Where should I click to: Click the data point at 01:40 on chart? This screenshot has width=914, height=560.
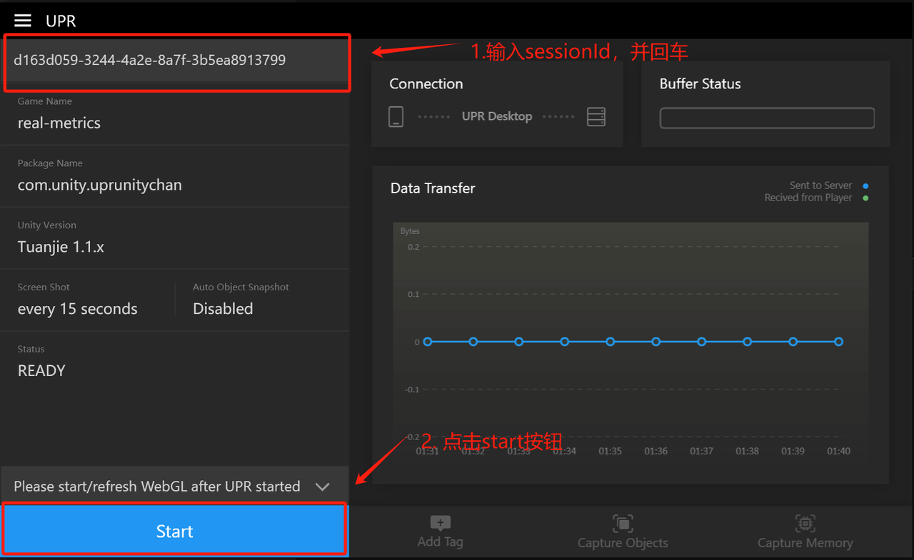pyautogui.click(x=839, y=342)
